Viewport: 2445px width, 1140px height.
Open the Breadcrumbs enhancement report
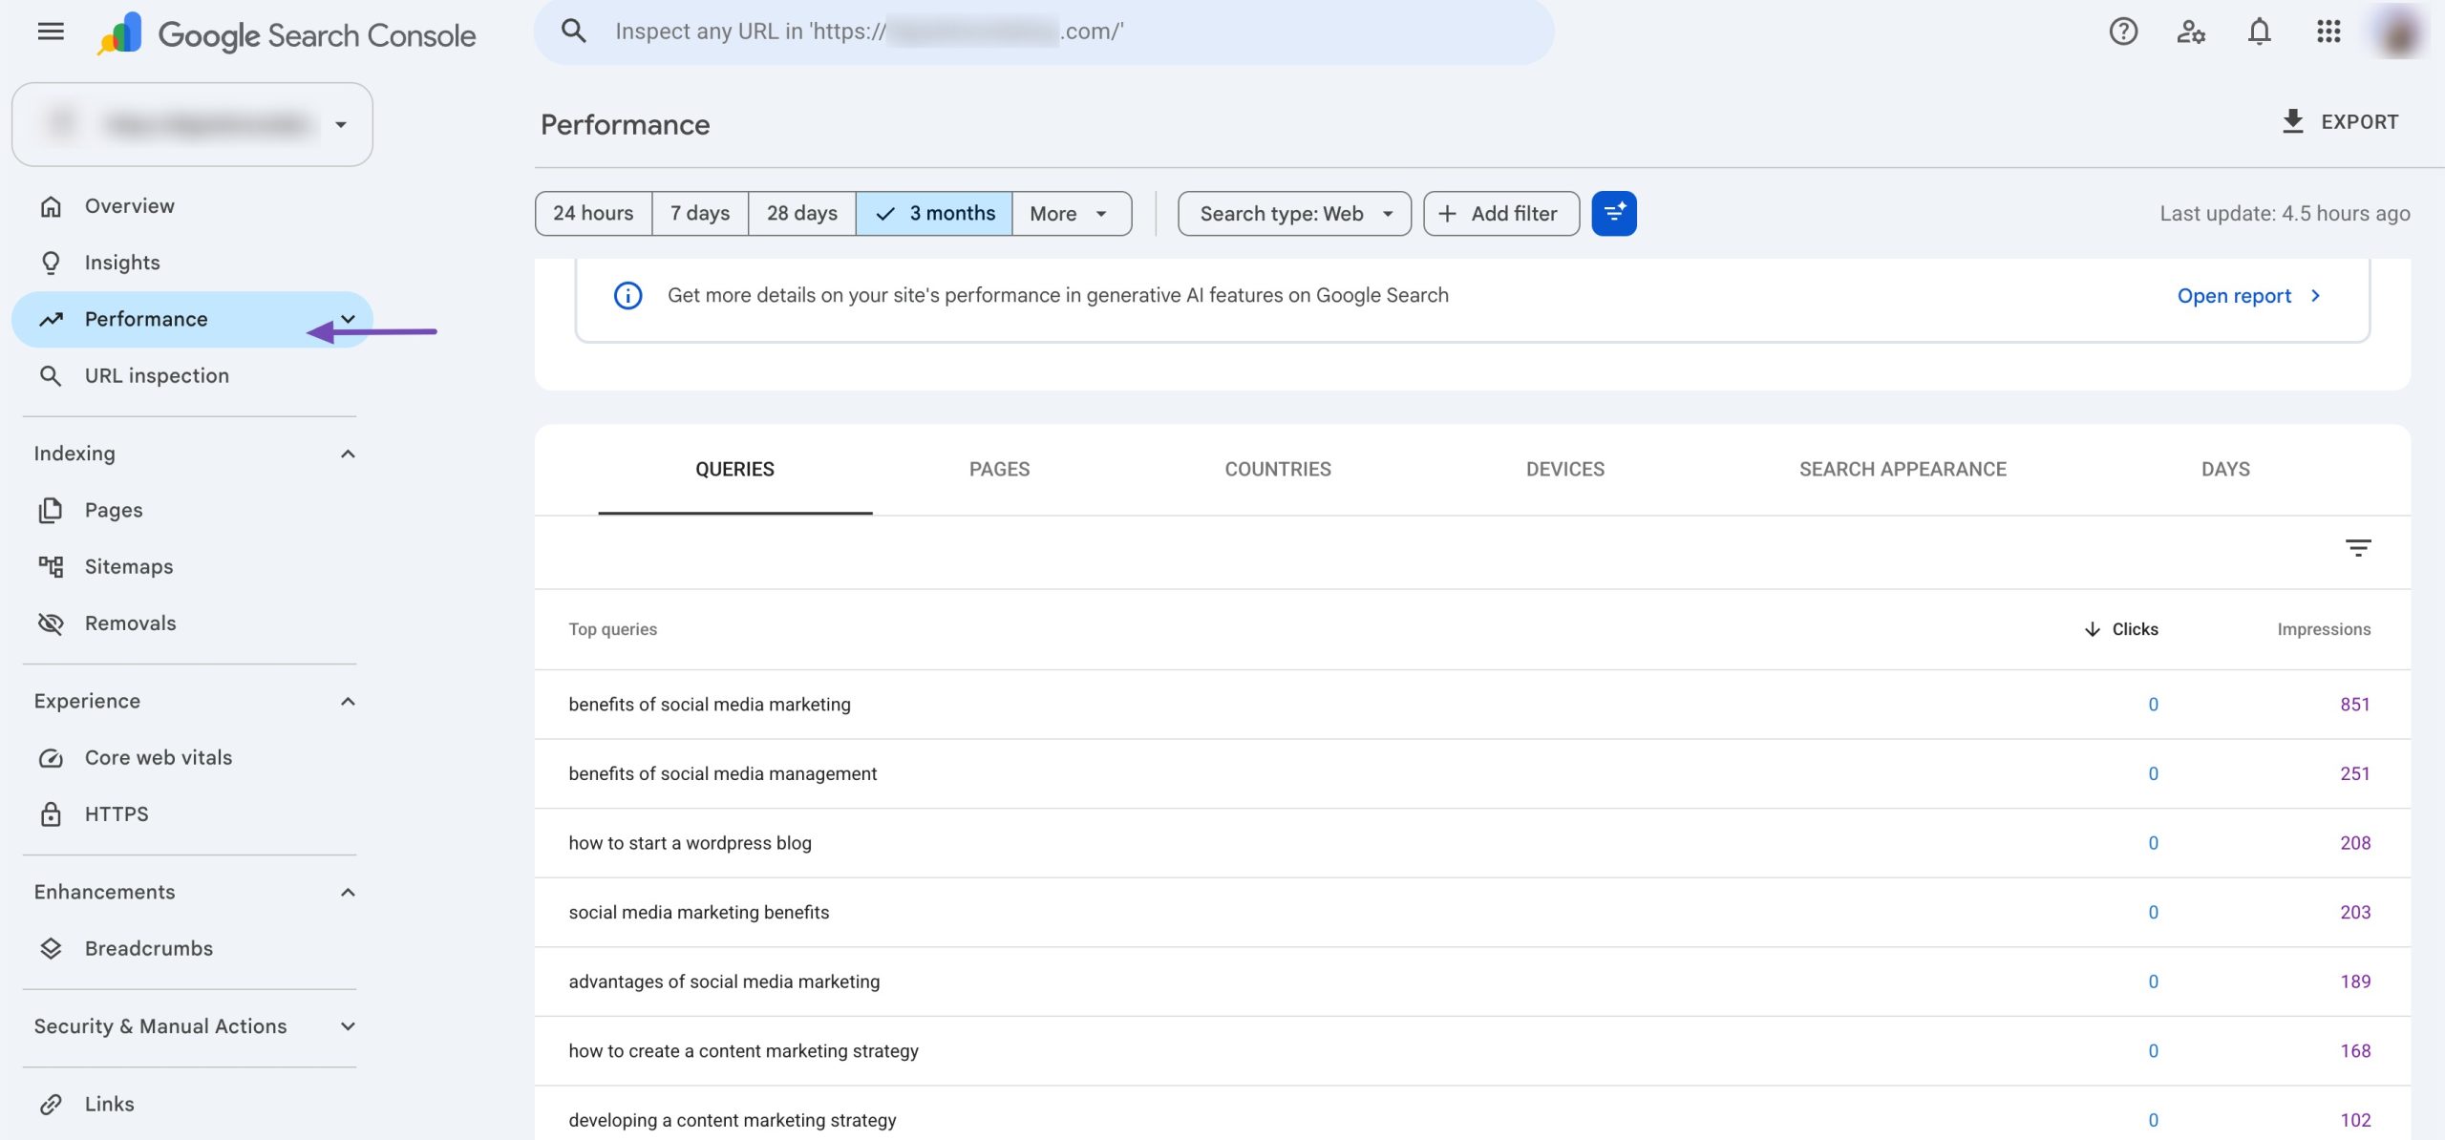pos(192,949)
